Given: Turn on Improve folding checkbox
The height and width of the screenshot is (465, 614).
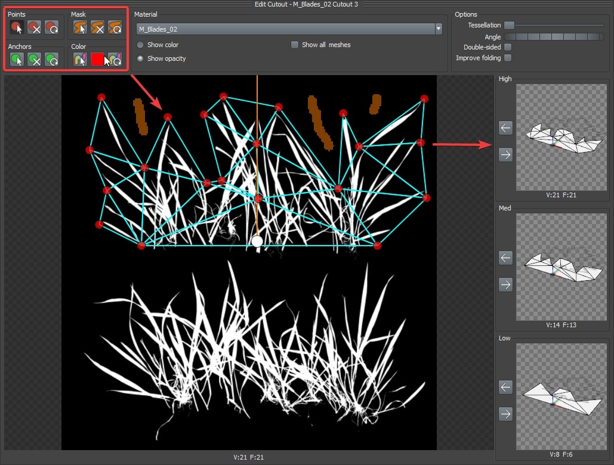Looking at the screenshot, I should point(508,58).
